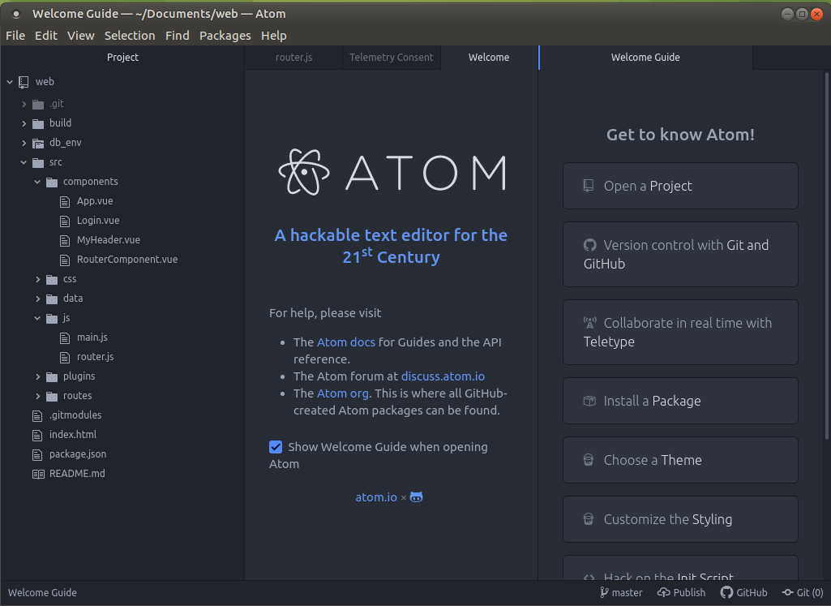Click the Project panel header
The image size is (831, 606).
(122, 58)
